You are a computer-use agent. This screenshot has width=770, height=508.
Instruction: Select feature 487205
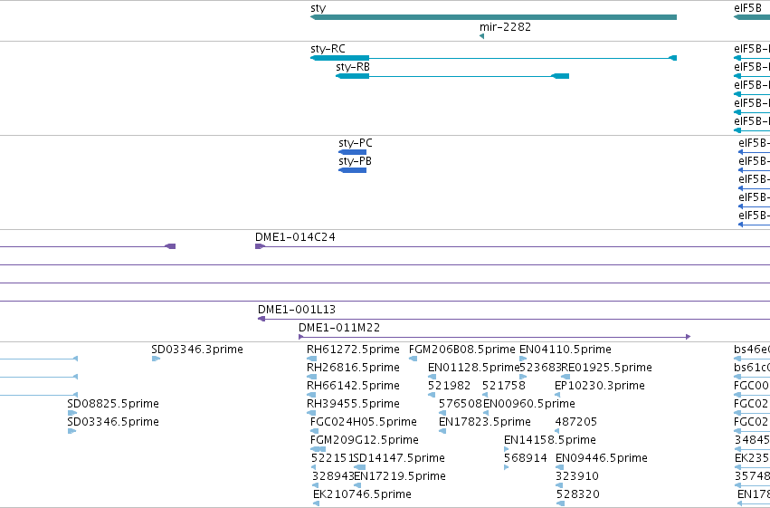pyautogui.click(x=556, y=431)
